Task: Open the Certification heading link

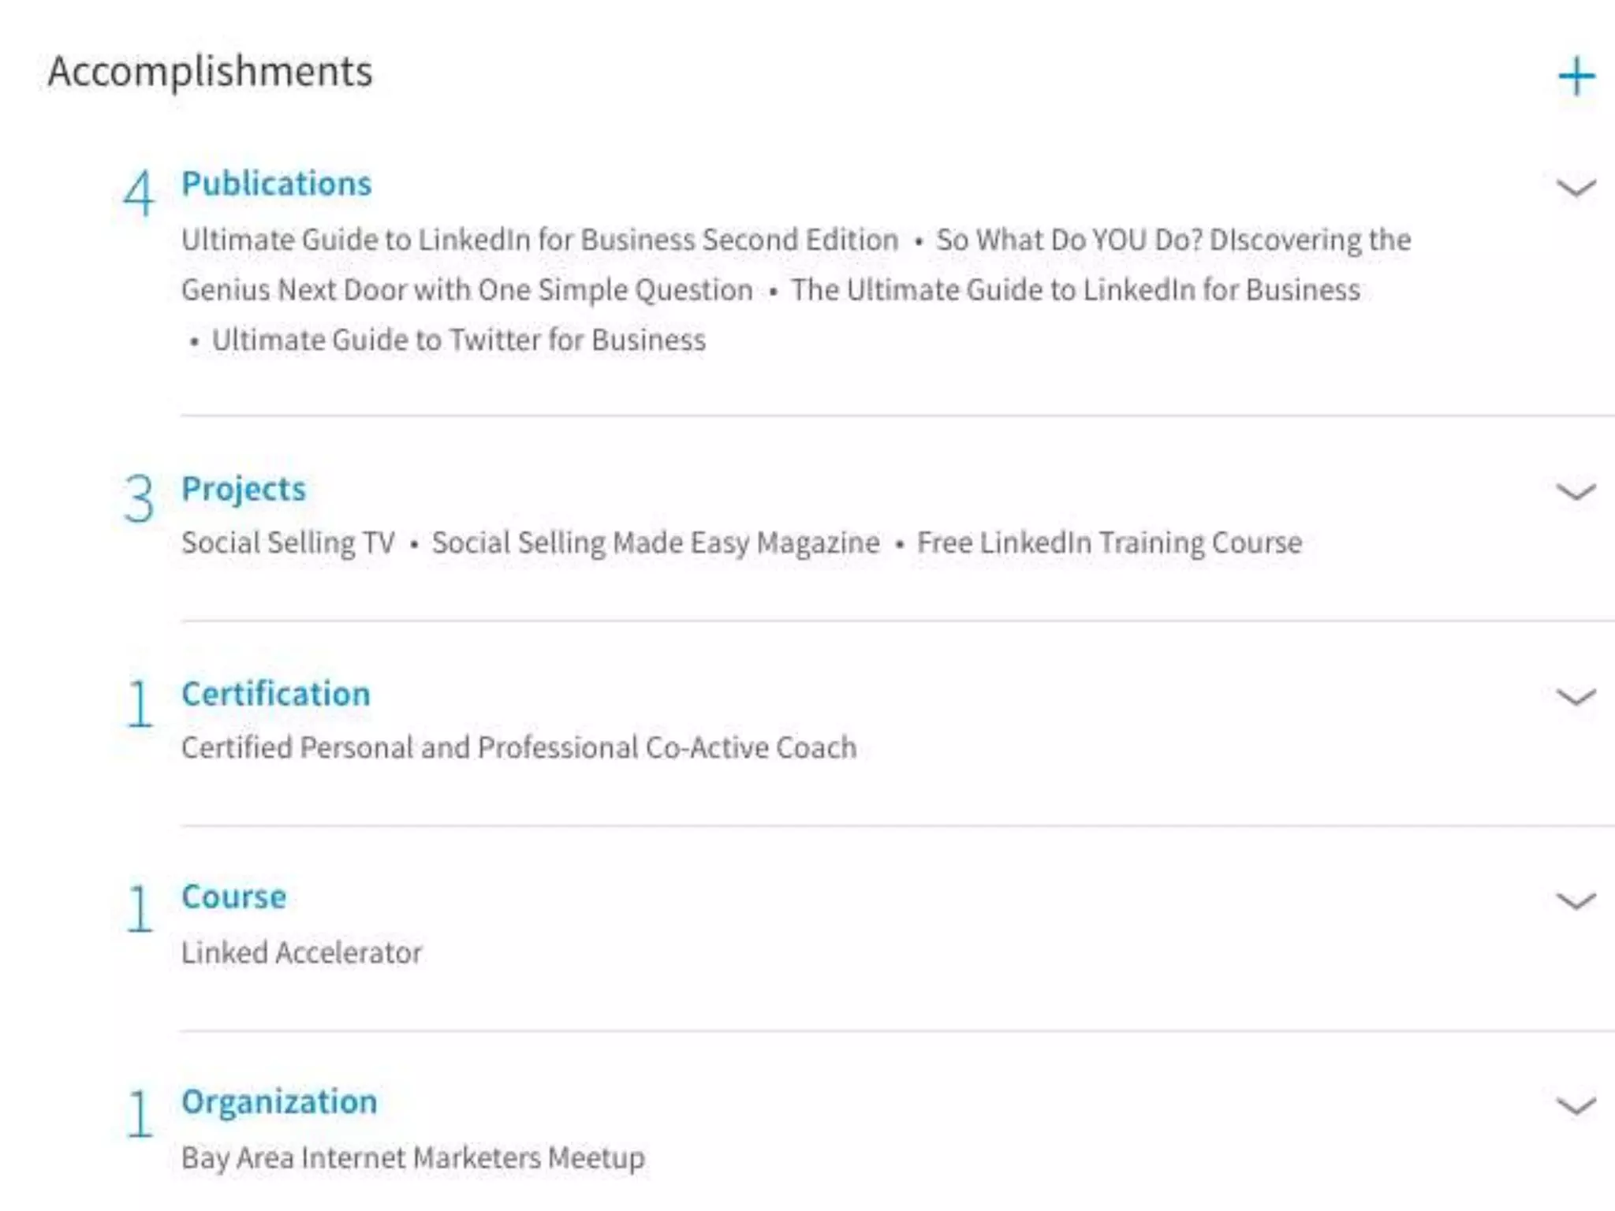Action: (x=275, y=694)
